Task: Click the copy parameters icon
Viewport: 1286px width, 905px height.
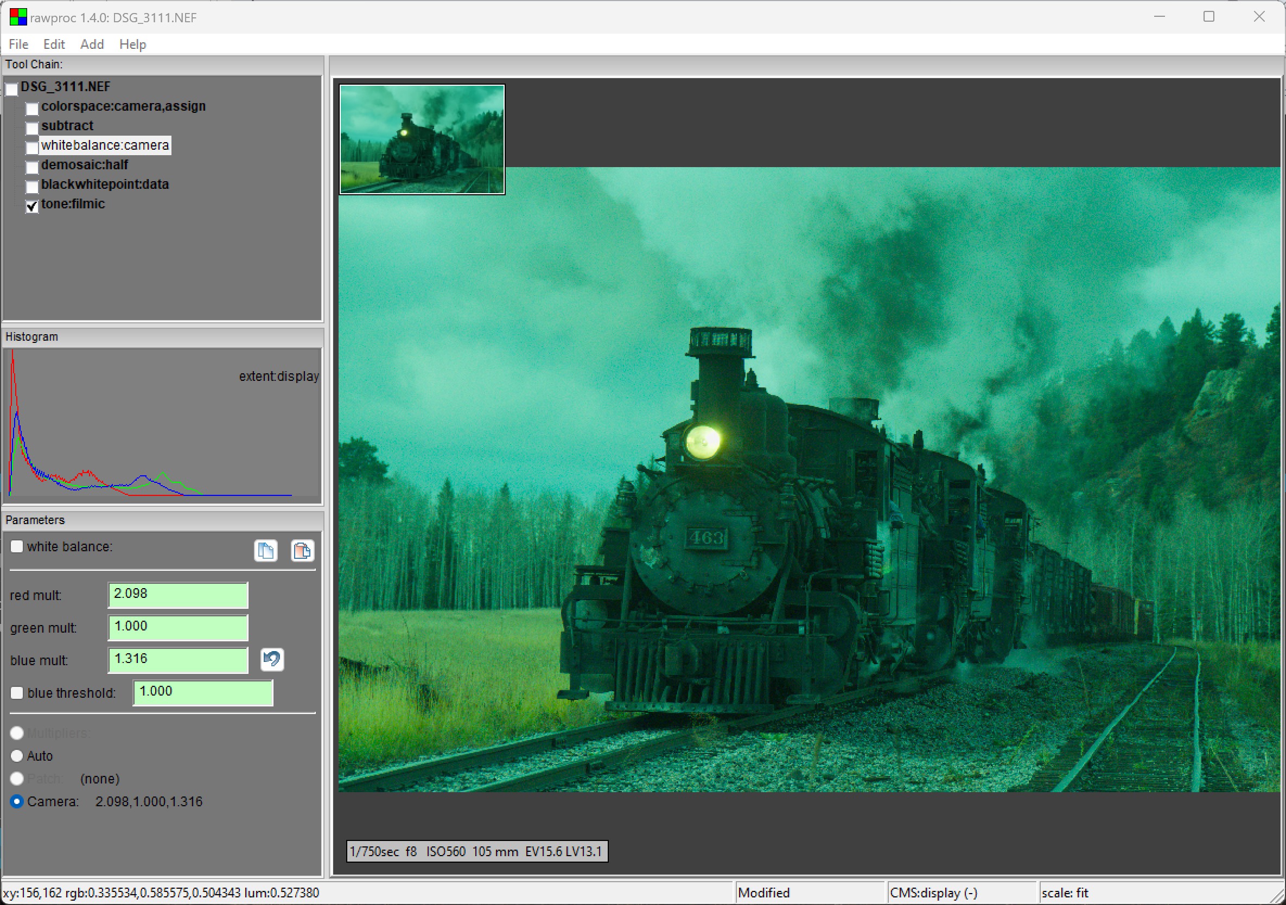Action: click(x=265, y=551)
